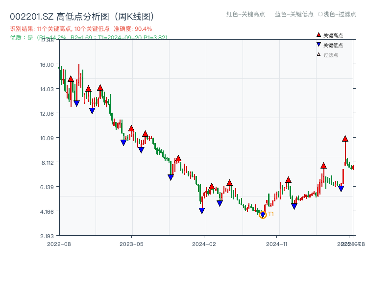This screenshot has height=294, width=392.
Task: Click the 14.03 price axis label
Action: [47, 89]
